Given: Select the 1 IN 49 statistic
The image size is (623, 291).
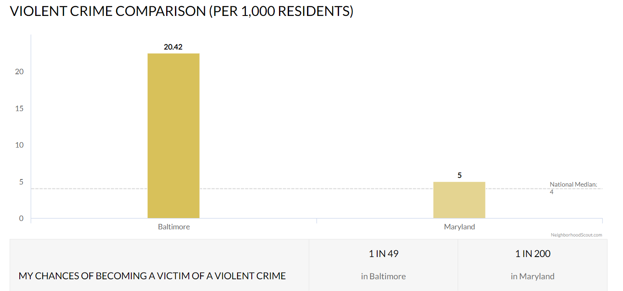Looking at the screenshot, I should coord(383,254).
